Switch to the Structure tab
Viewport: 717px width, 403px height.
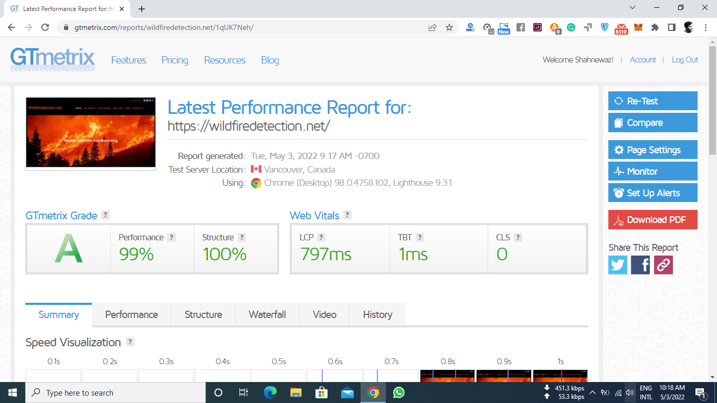tap(203, 314)
